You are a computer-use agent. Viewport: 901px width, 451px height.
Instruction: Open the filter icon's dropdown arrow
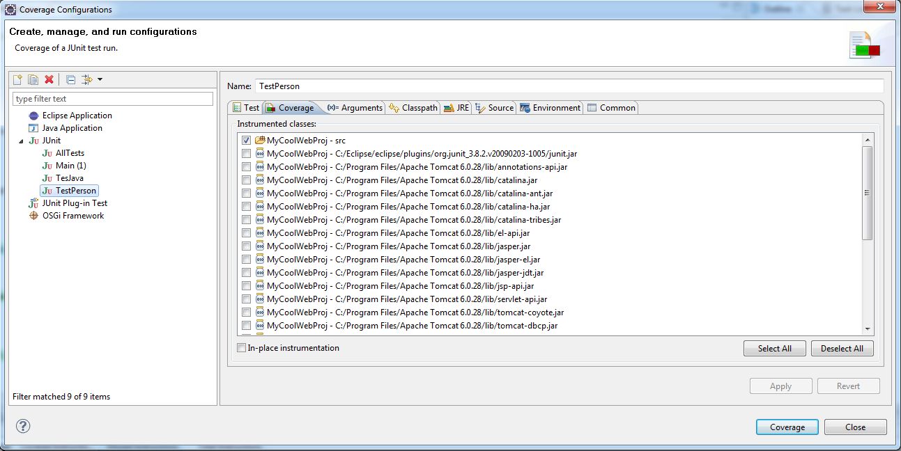[100, 79]
